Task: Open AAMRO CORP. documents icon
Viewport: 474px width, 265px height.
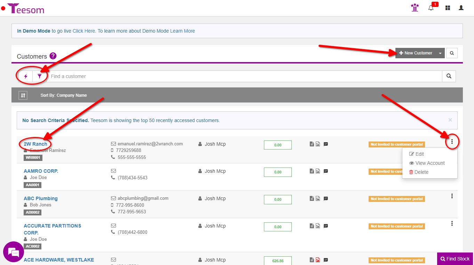Action: (x=312, y=171)
